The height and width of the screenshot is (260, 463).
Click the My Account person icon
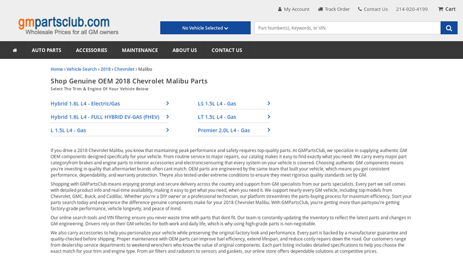(x=280, y=9)
